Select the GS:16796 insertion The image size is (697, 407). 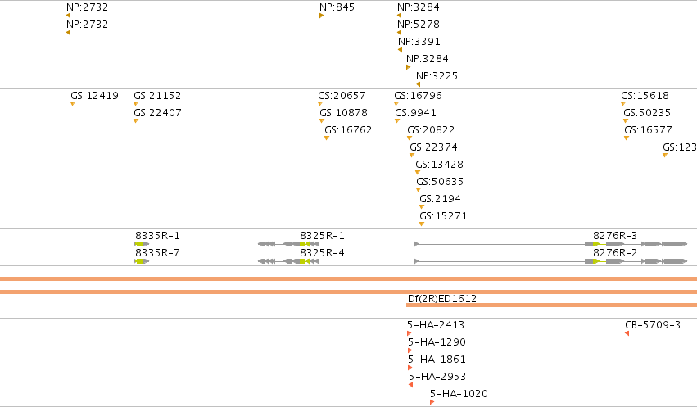396,104
